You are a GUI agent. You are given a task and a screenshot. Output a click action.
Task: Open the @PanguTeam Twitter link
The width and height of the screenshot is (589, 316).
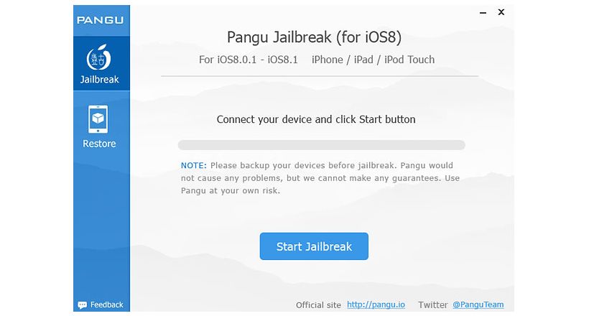point(478,305)
